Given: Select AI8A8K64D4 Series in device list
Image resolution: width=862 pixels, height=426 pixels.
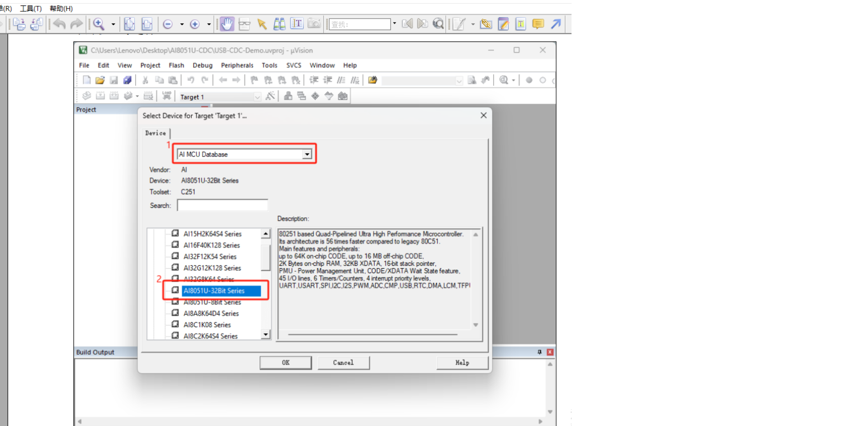Looking at the screenshot, I should [x=211, y=314].
